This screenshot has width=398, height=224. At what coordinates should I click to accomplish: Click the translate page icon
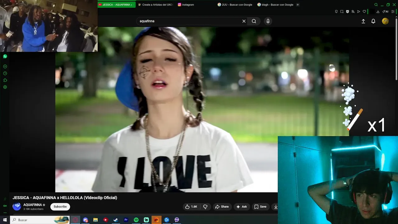(x=353, y=12)
